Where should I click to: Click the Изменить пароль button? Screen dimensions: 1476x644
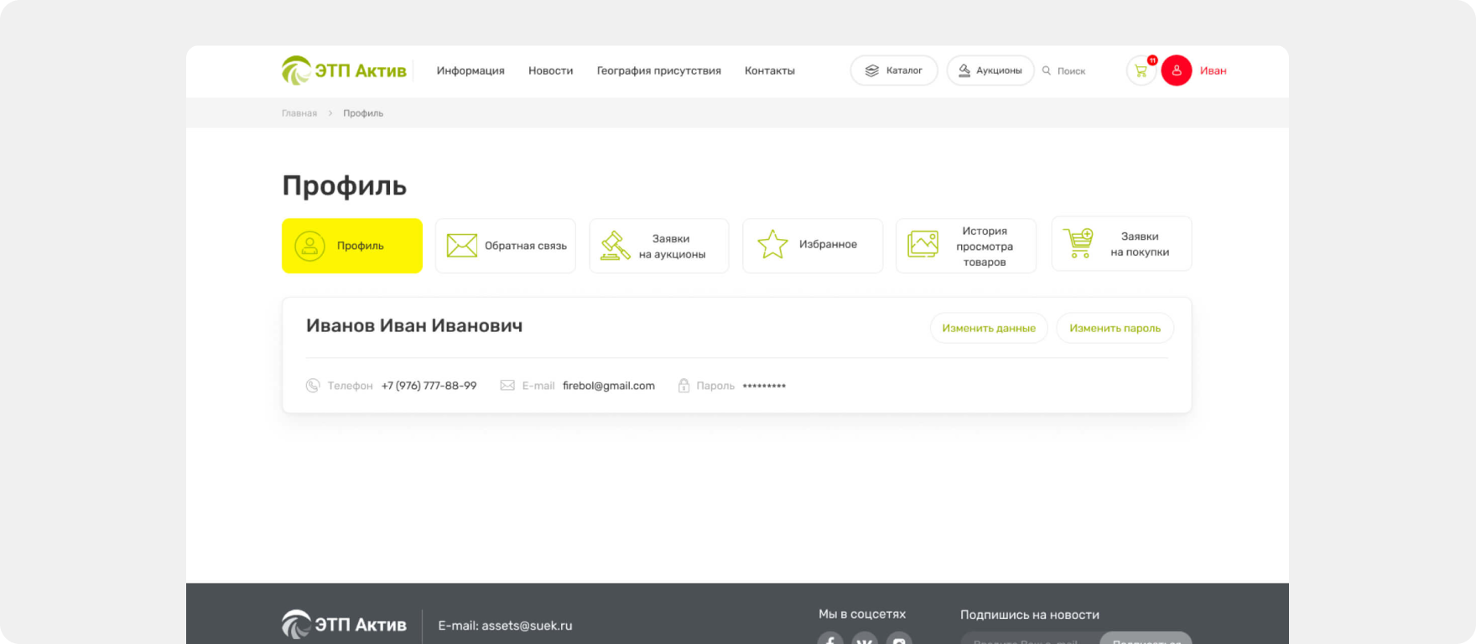(1115, 328)
